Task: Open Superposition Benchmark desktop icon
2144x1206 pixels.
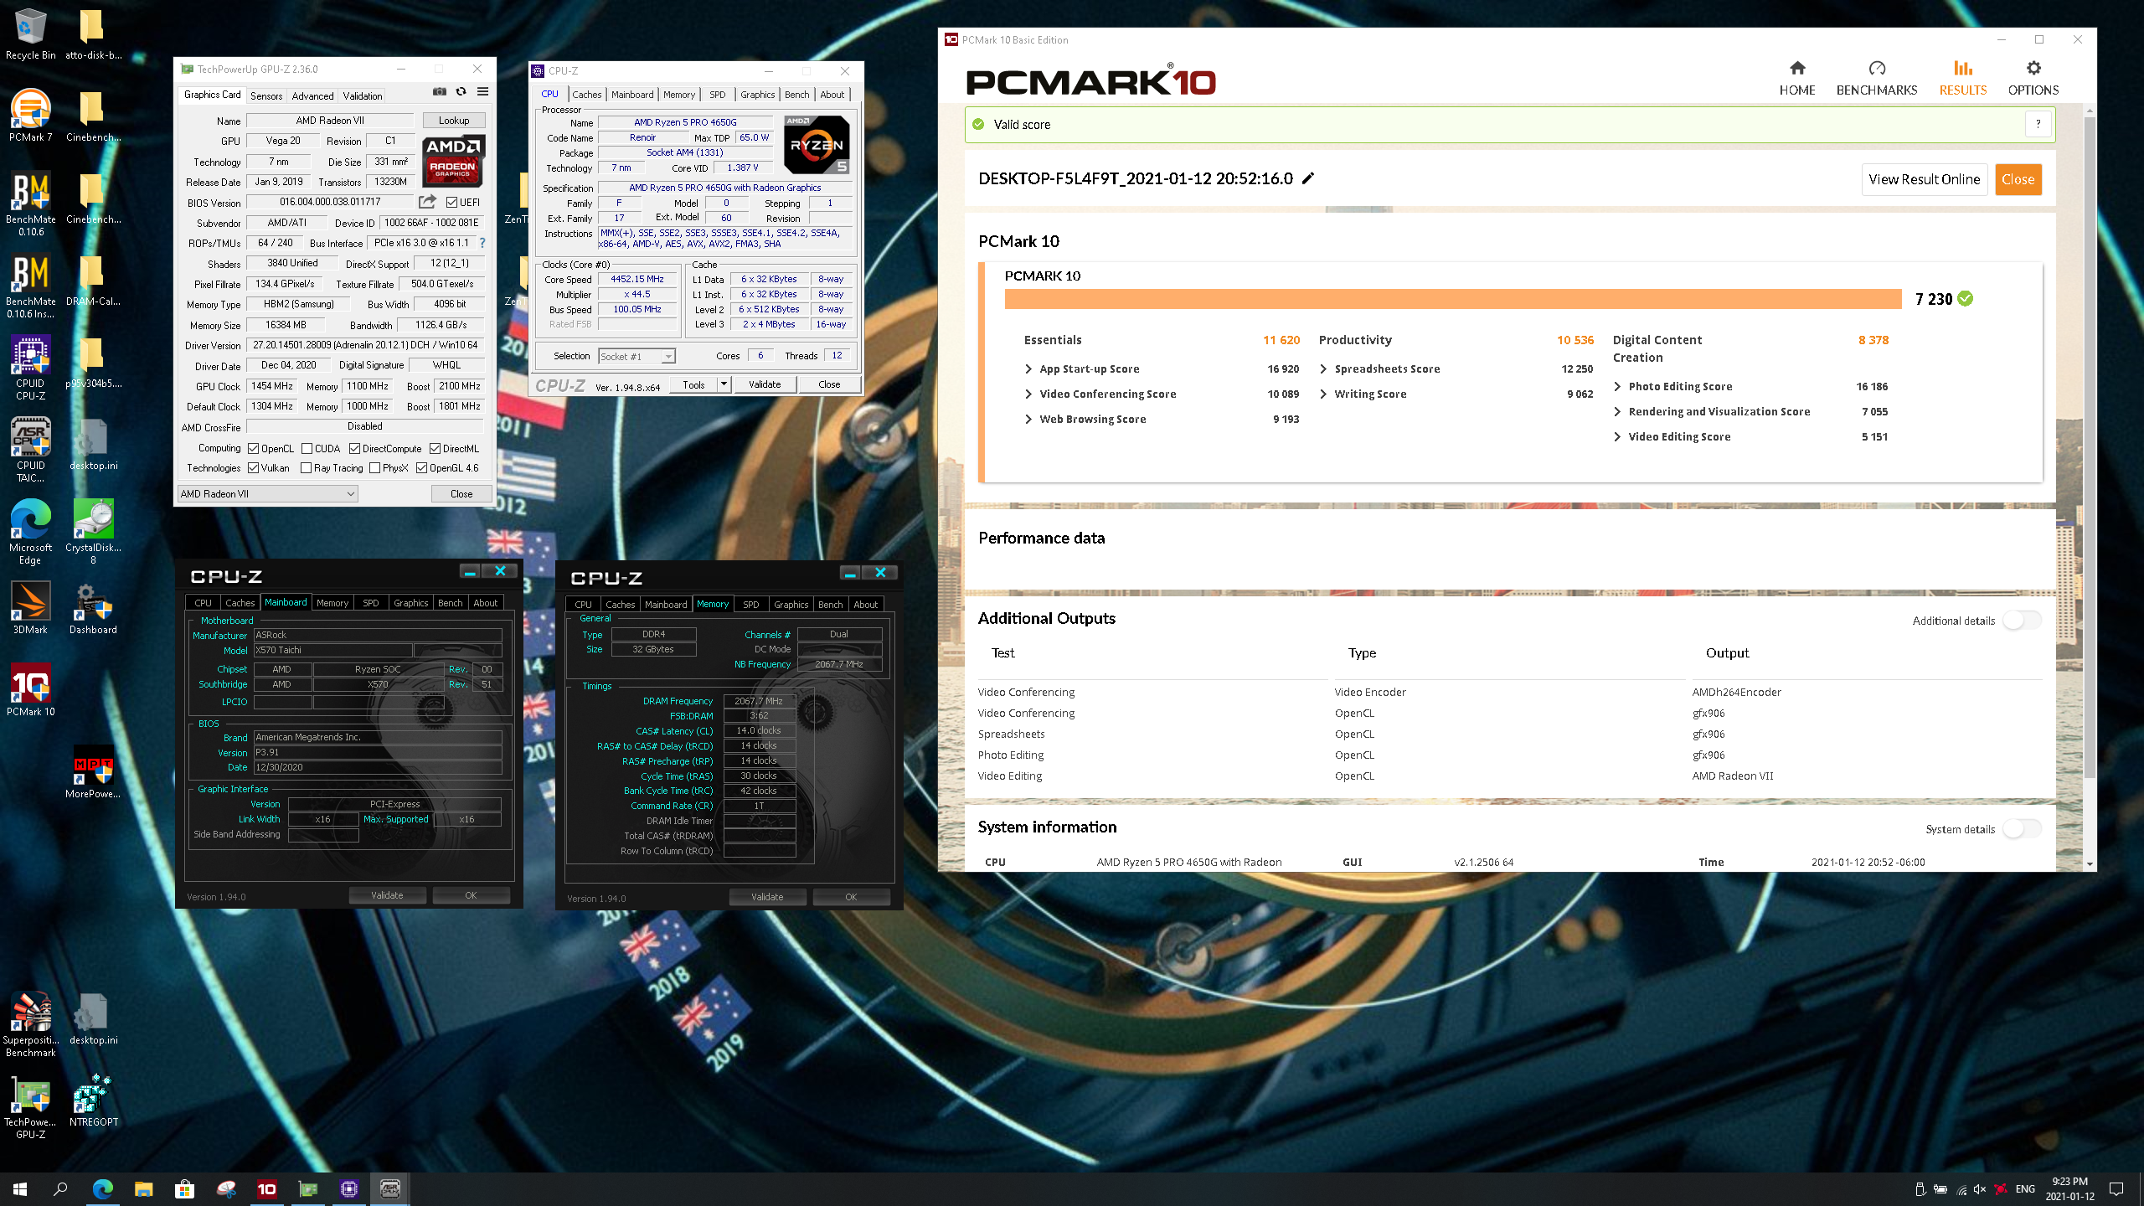Action: pos(30,1024)
